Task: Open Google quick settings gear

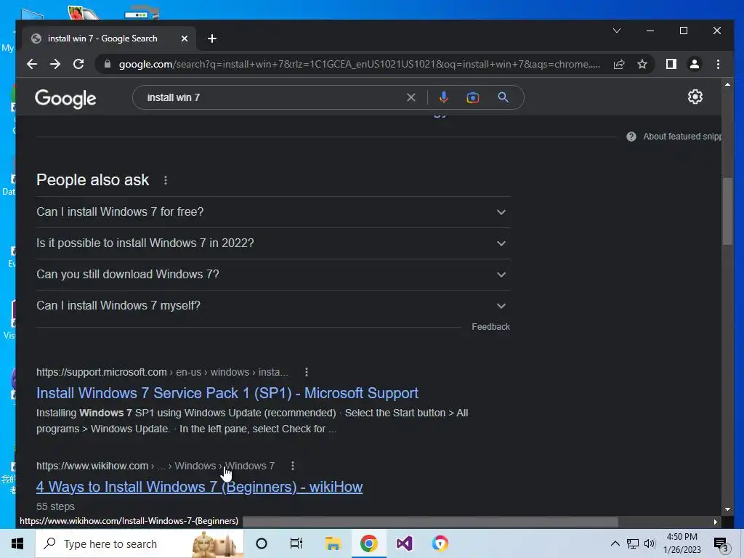Action: (695, 97)
